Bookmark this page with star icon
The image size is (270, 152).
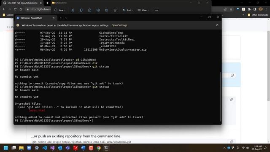[231, 9]
